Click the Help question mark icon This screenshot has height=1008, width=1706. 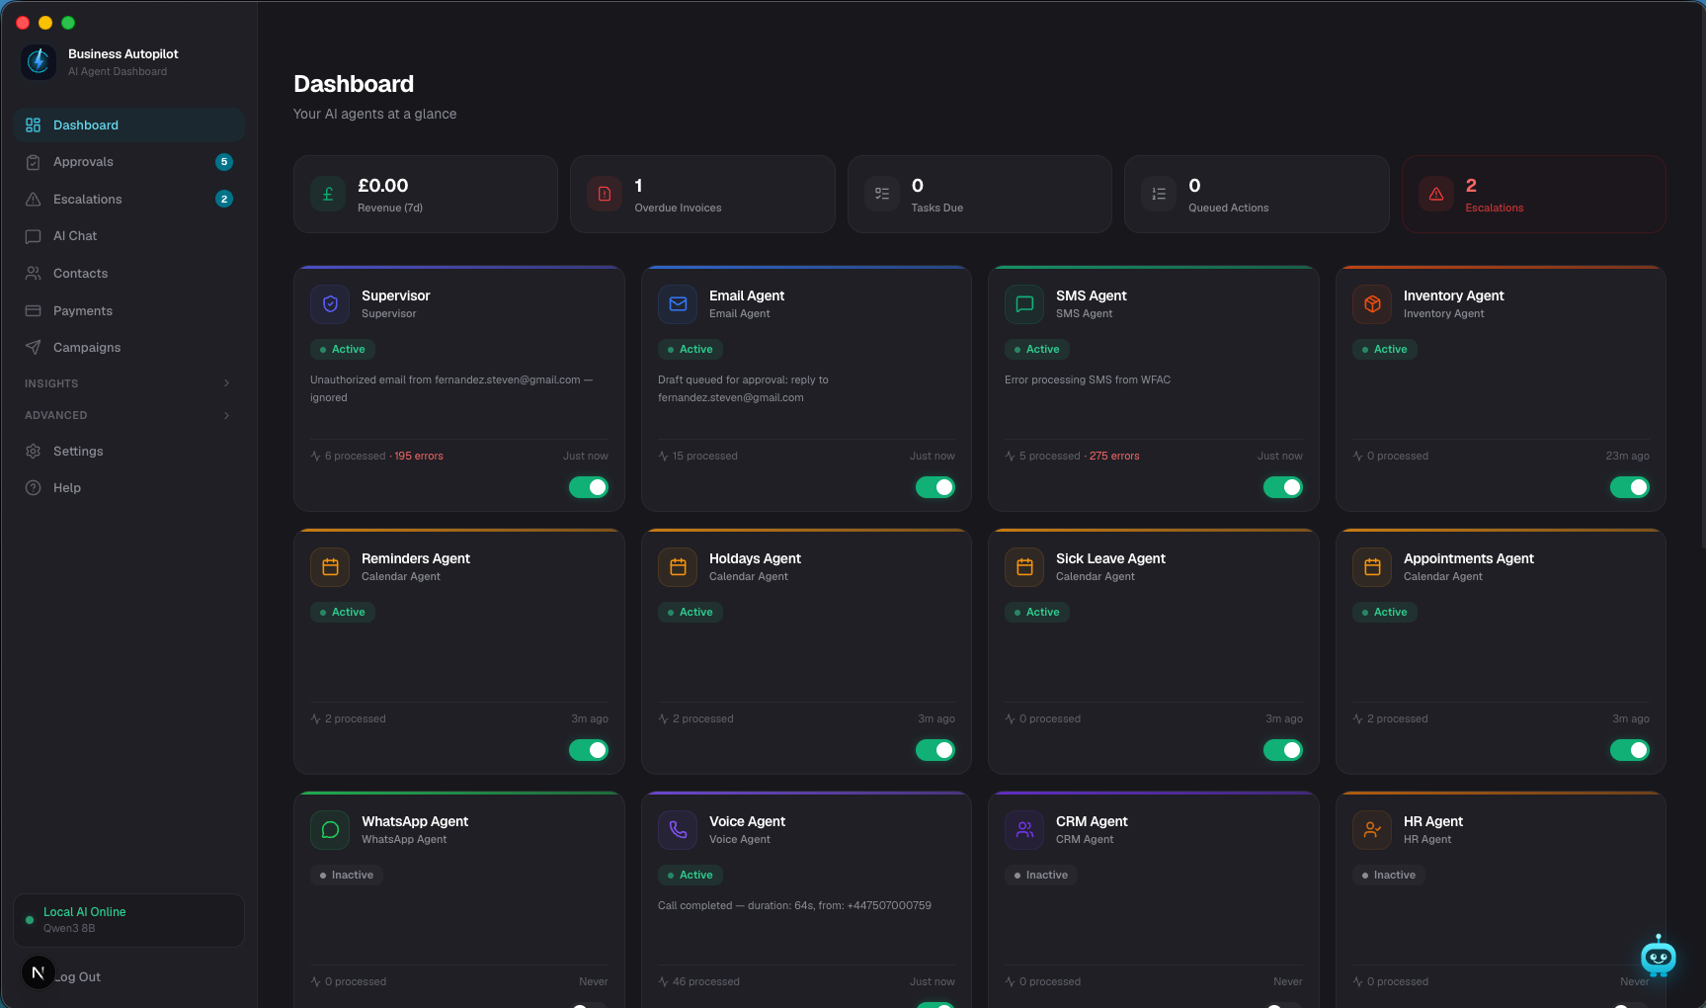pos(33,488)
